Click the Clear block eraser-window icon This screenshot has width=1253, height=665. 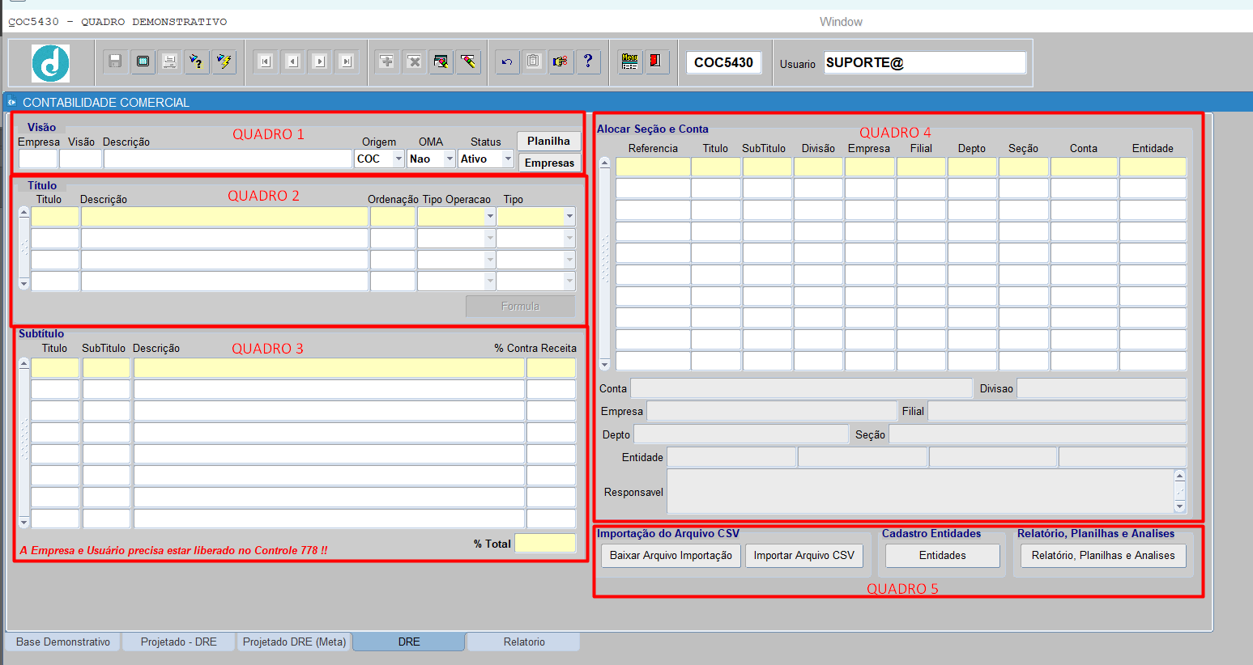click(x=441, y=61)
